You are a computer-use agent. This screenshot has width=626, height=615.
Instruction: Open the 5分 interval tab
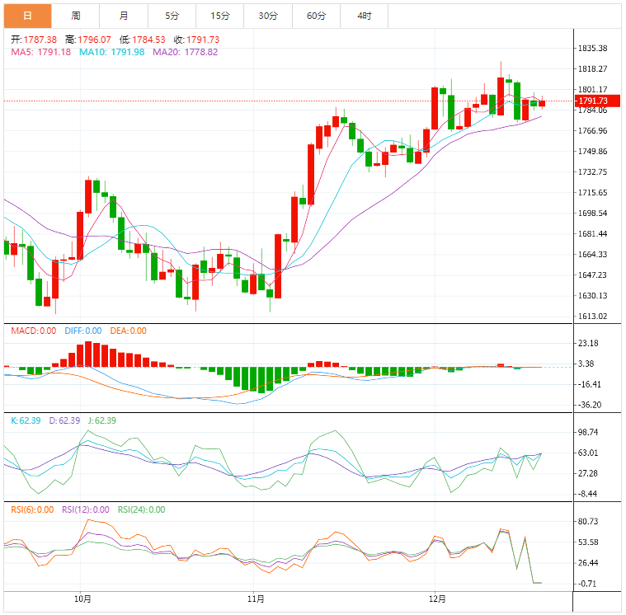coord(172,16)
